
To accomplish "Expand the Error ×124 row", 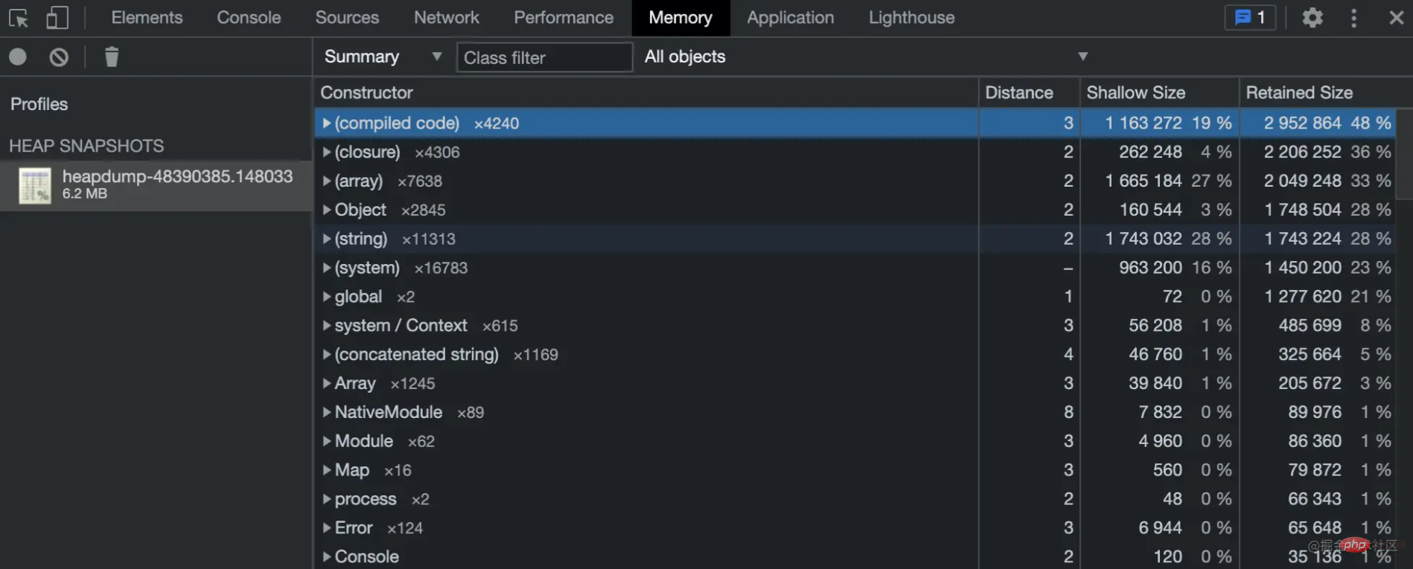I will coord(326,528).
